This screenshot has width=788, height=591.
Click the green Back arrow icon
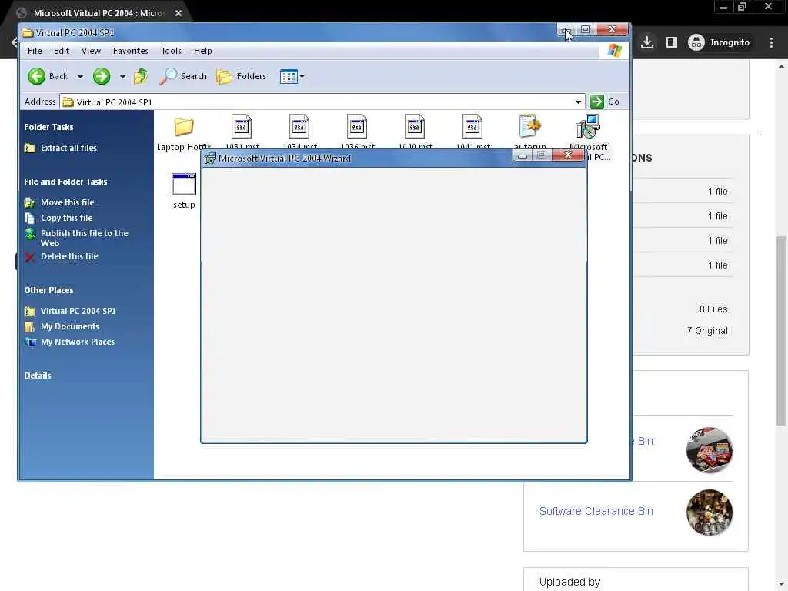coord(37,76)
